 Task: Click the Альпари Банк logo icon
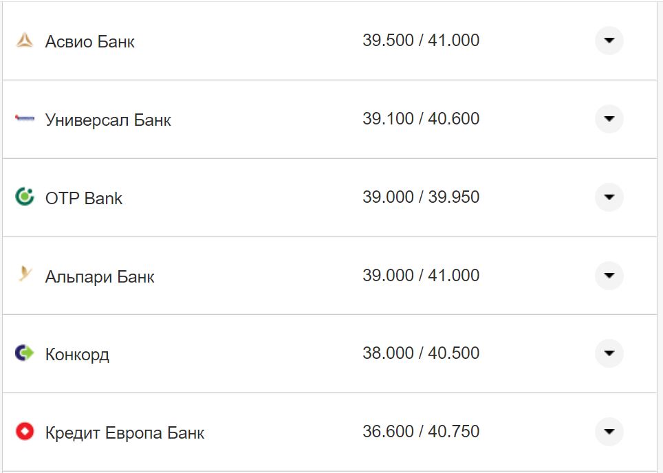click(x=25, y=276)
